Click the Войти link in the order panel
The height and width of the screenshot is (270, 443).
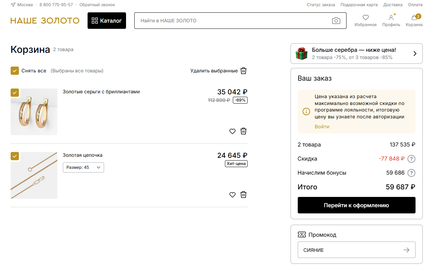coord(322,126)
